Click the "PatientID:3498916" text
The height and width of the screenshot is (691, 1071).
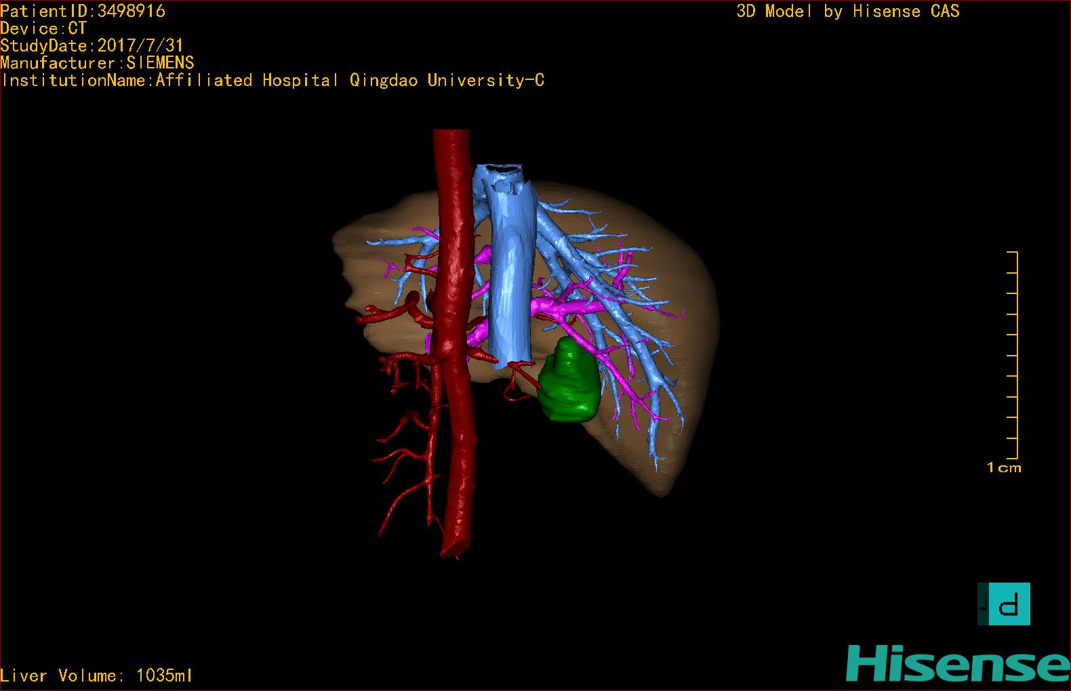tap(83, 11)
